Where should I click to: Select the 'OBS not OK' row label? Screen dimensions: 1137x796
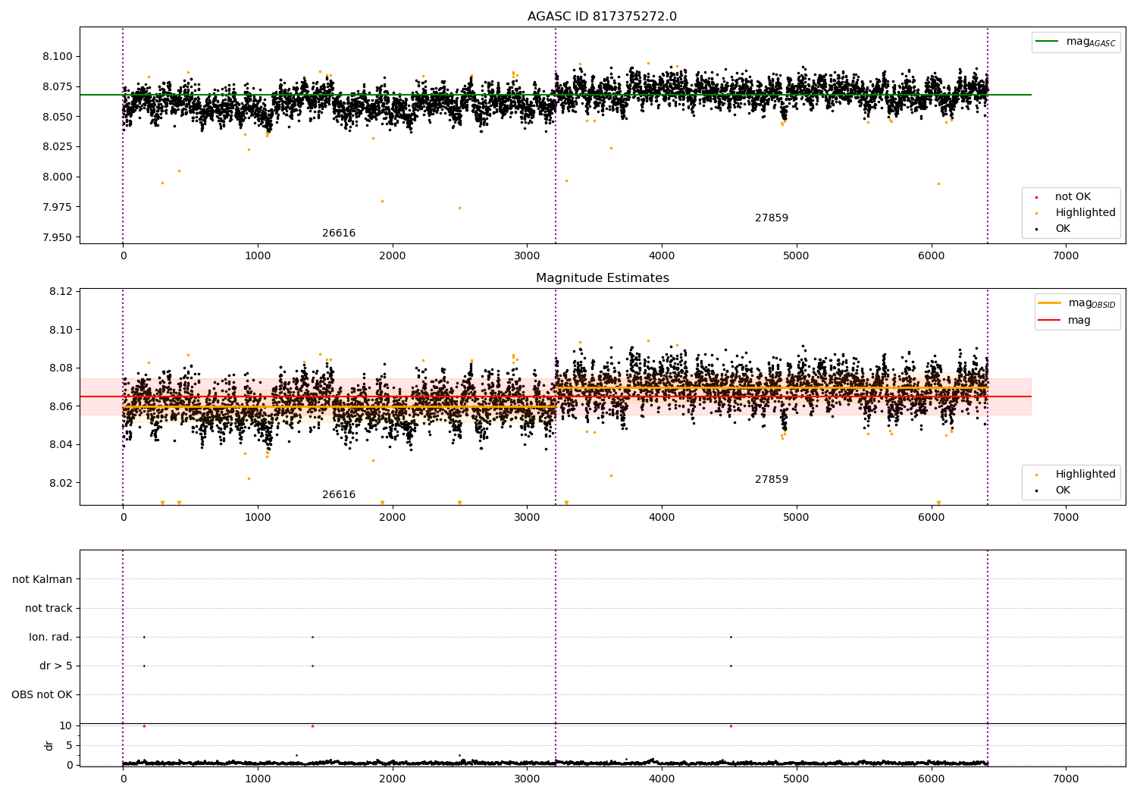pos(42,694)
